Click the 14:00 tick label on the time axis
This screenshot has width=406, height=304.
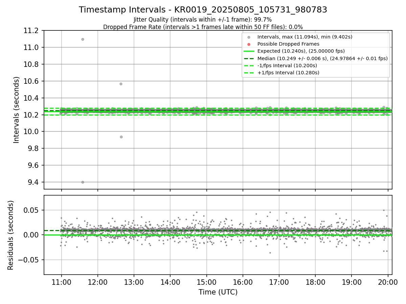(170, 282)
